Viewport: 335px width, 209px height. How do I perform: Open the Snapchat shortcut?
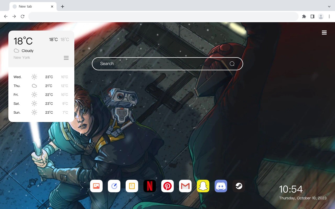(203, 186)
